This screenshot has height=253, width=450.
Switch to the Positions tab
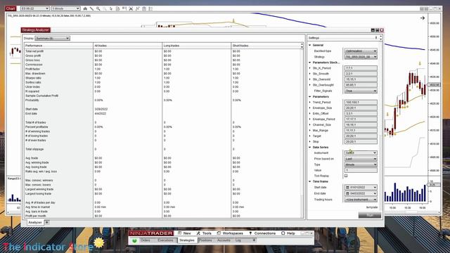click(205, 240)
